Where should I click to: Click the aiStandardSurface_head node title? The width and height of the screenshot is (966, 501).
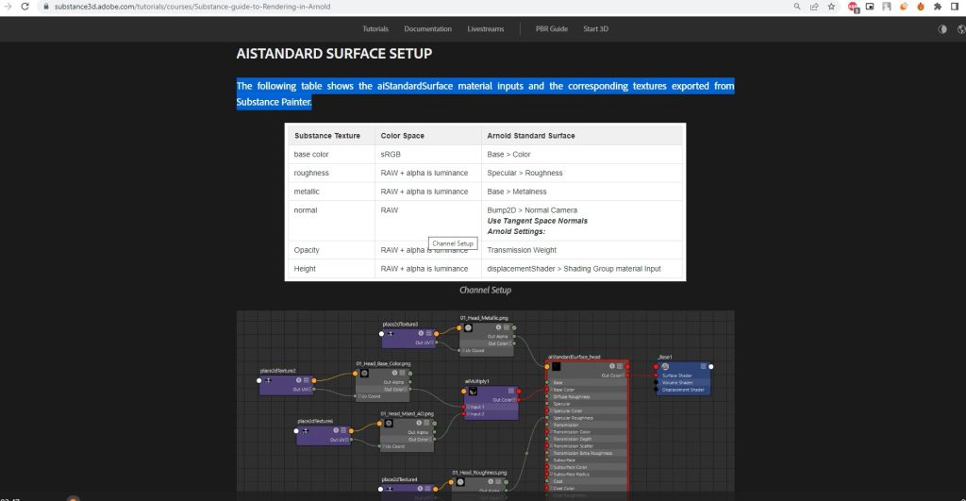pos(575,358)
